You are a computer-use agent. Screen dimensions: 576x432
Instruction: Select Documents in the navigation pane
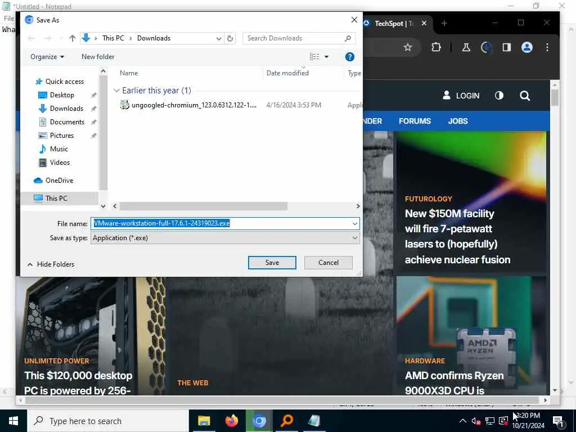click(x=67, y=122)
